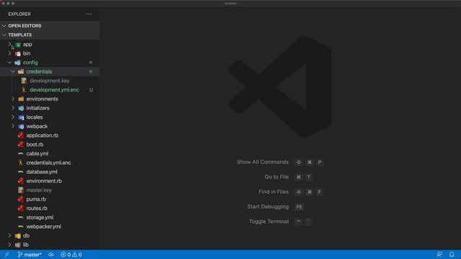Click the environments folder icon
This screenshot has height=259, width=461.
[21, 99]
